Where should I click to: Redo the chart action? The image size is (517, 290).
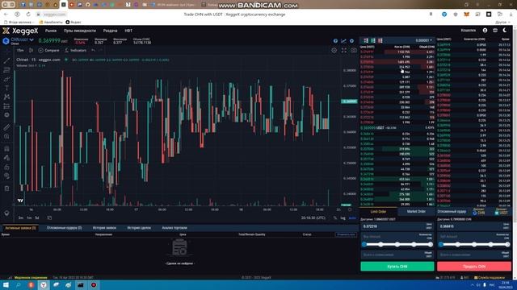pyautogui.click(x=101, y=50)
